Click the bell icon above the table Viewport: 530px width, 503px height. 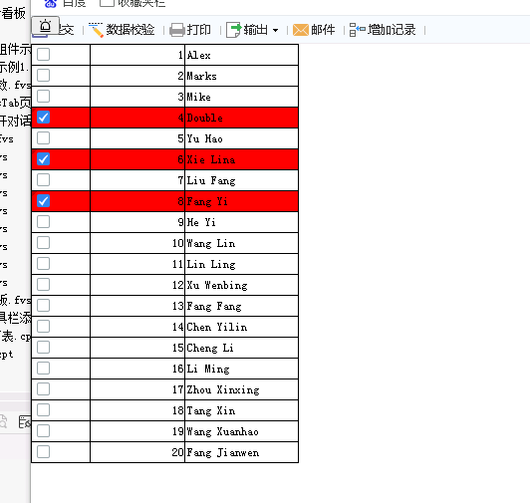tap(46, 25)
